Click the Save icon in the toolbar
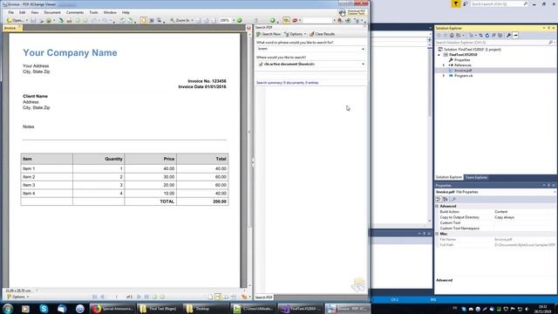Screen dimensions: 558x314 [33, 21]
